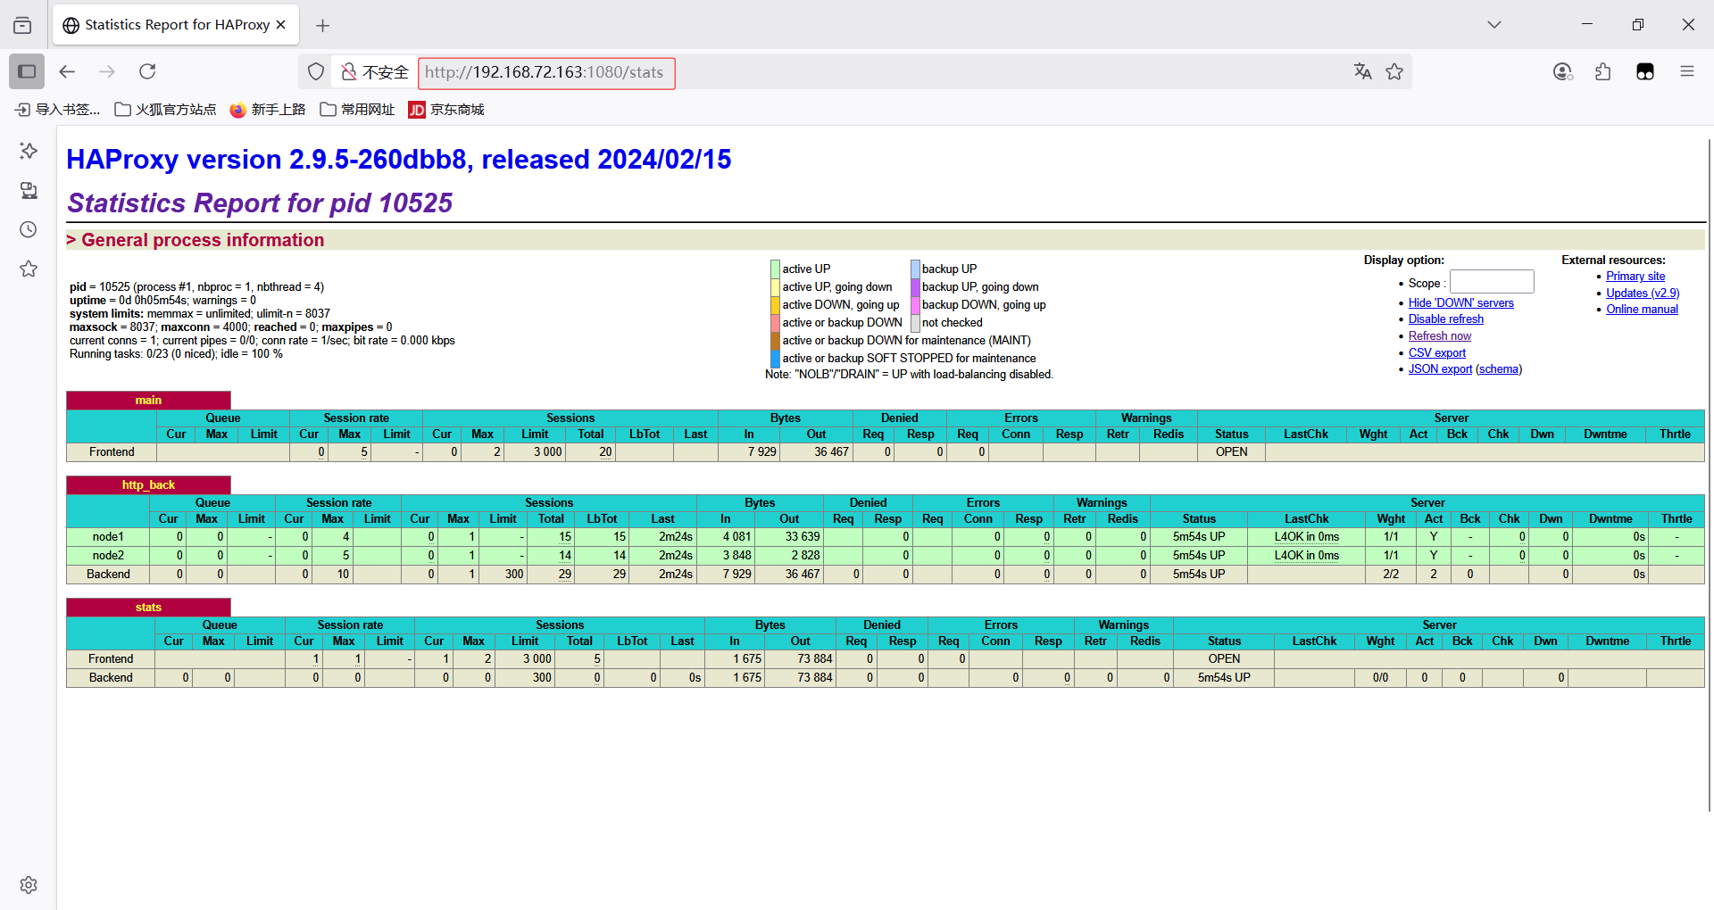Click the Disable refresh link
Viewport: 1714px width, 910px height.
[1446, 319]
